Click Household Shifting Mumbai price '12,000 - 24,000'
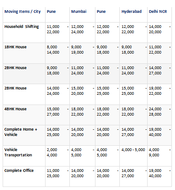This screenshot has height=190, width=175. coord(83,29)
